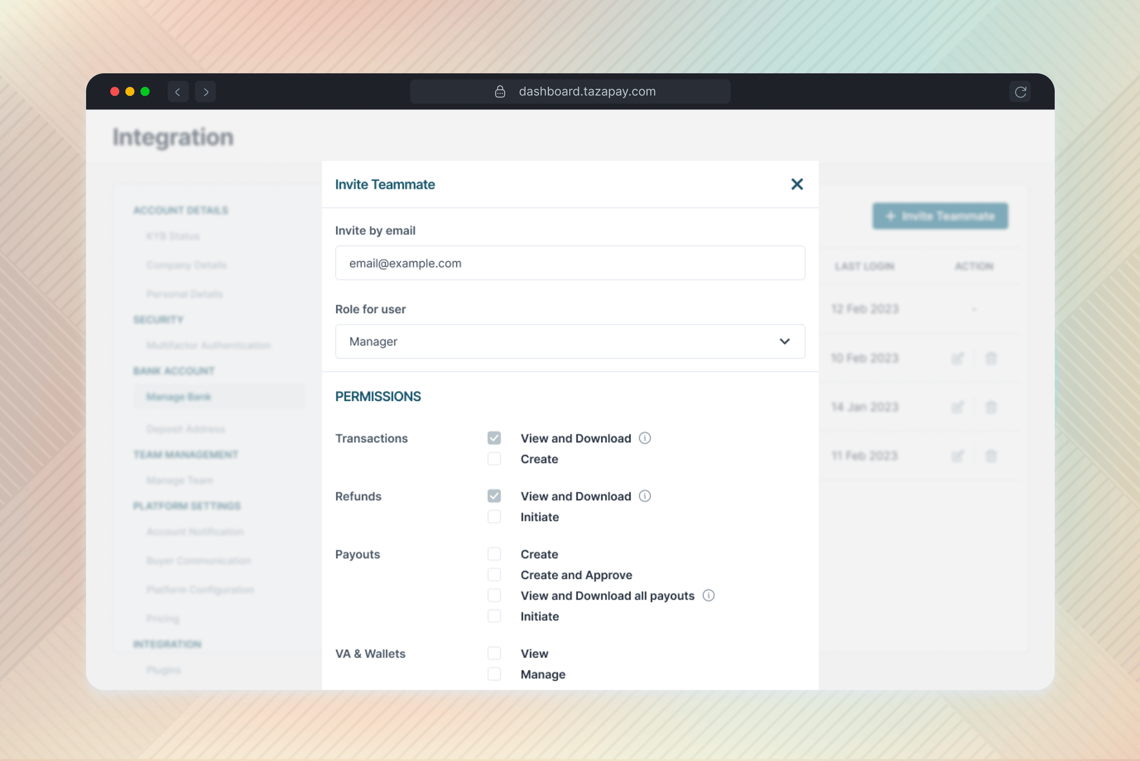Open Pricing in sidebar
1140x761 pixels.
(163, 619)
